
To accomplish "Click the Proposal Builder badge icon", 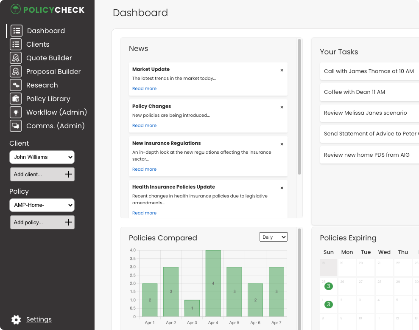I will [16, 71].
